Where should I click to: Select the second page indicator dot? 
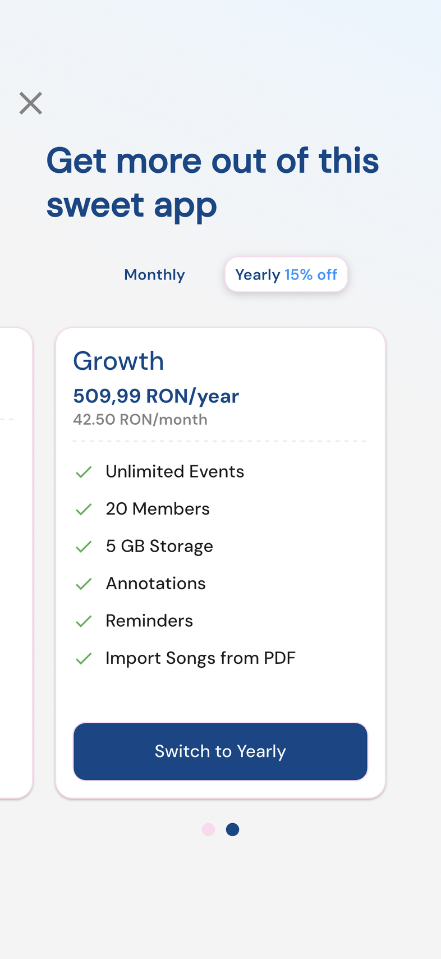click(233, 829)
